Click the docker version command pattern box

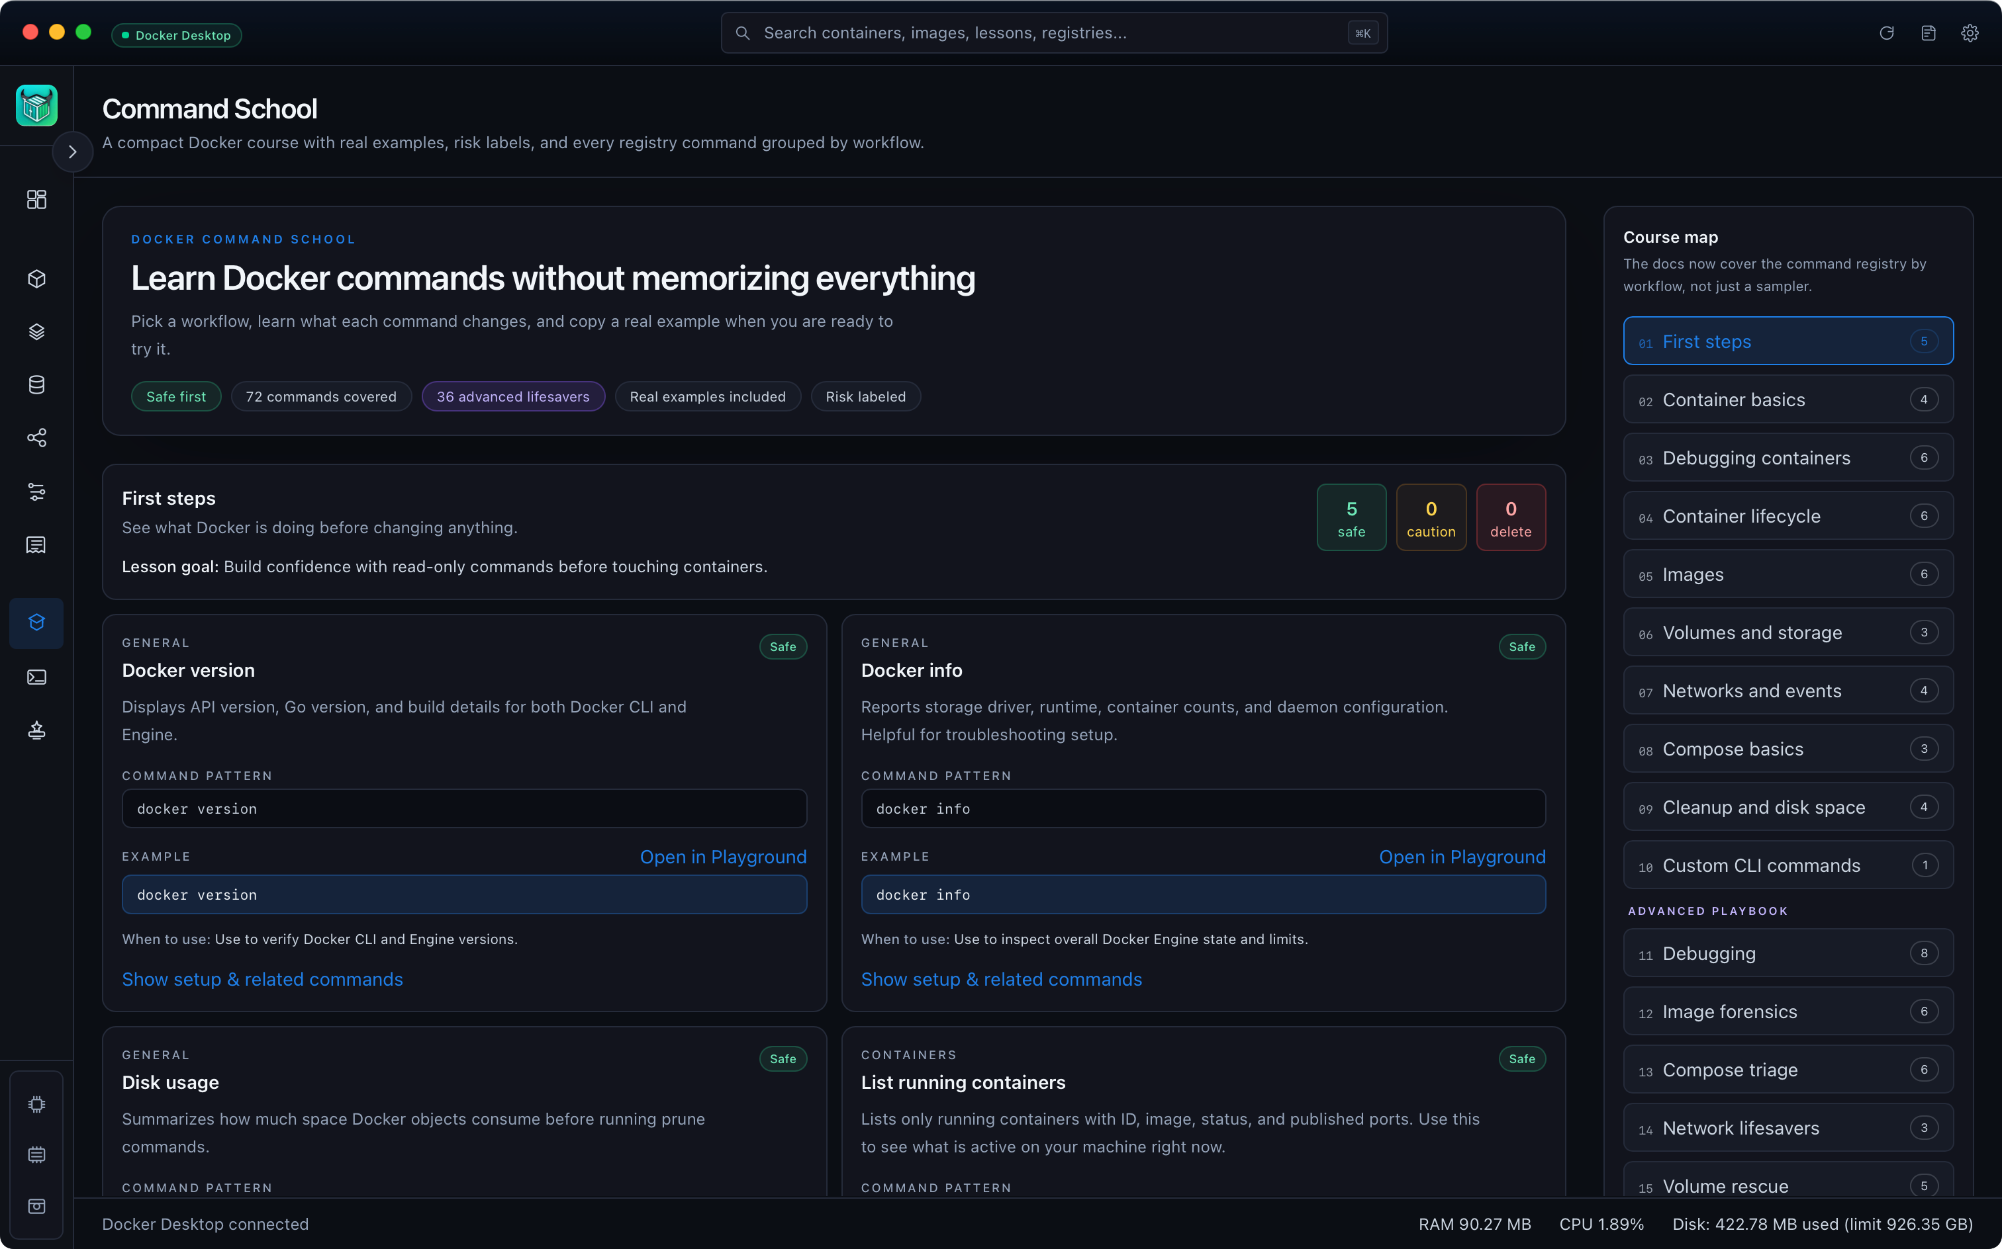coord(465,808)
